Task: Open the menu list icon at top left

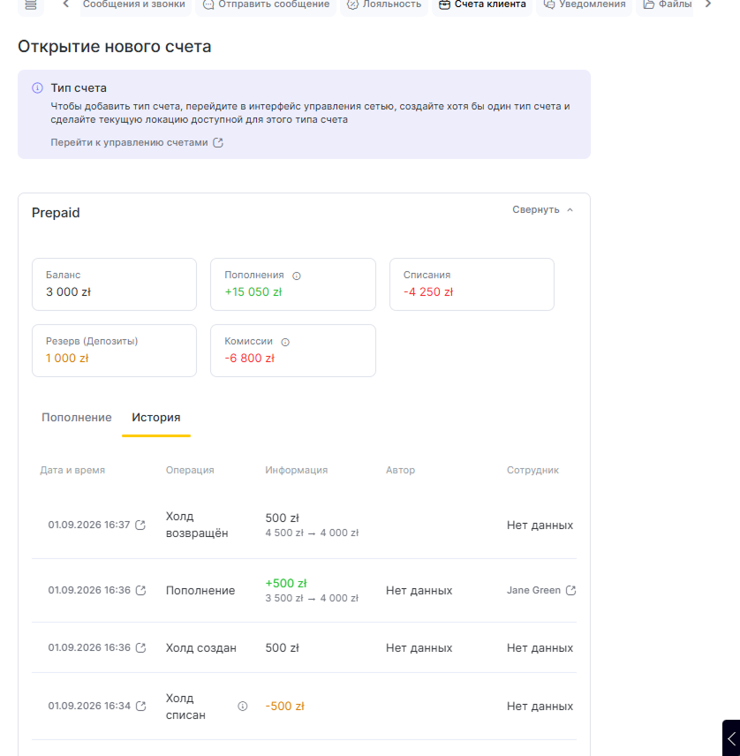Action: tap(30, 5)
